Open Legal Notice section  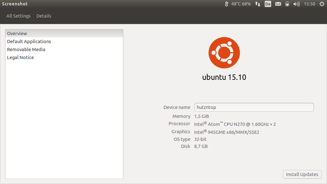(x=64, y=57)
